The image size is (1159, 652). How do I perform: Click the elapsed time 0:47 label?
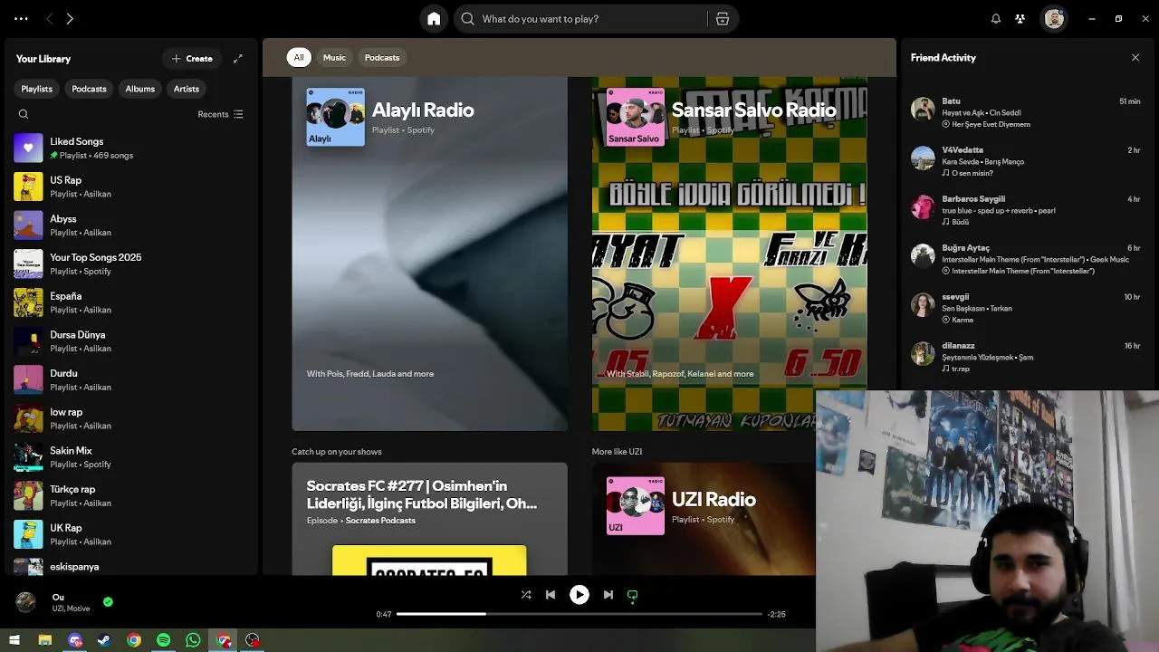(384, 614)
